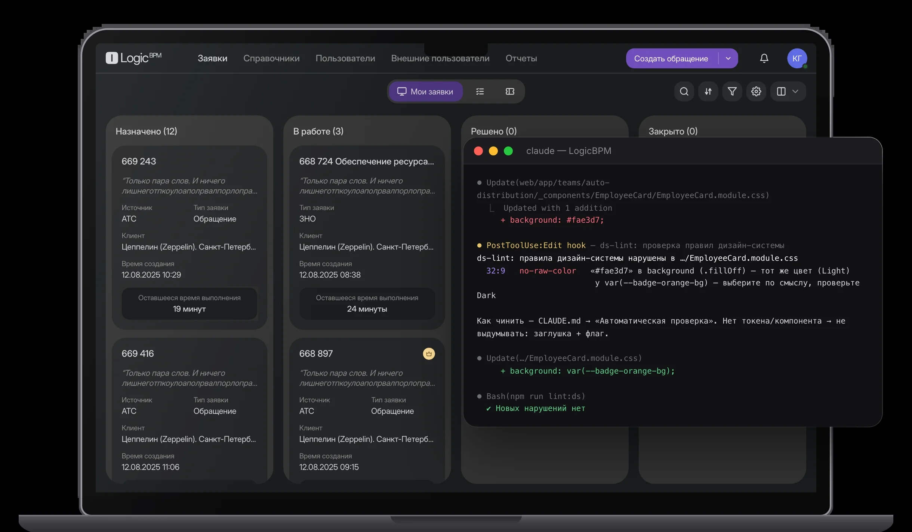Expand the Создать обращение dropdown arrow
The image size is (912, 532).
pos(728,58)
